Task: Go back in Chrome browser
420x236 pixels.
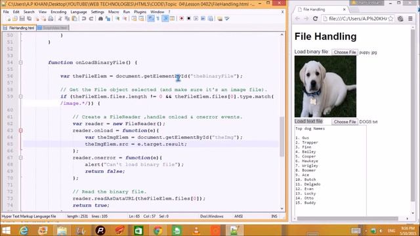Action: pyautogui.click(x=297, y=18)
